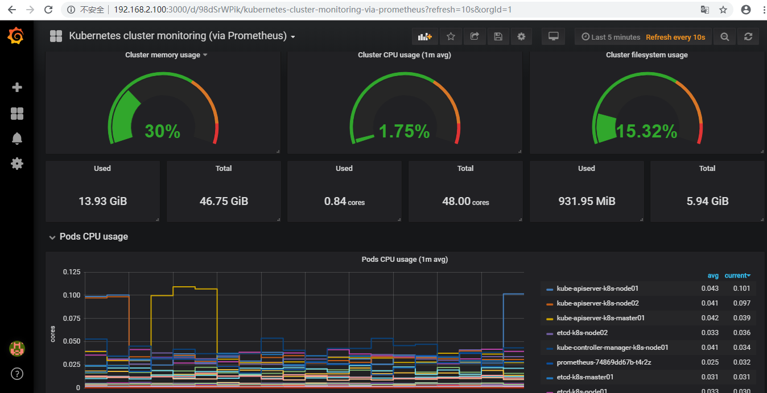Toggle kube-controller-manager-k8s-node01 legend series

[x=612, y=348]
